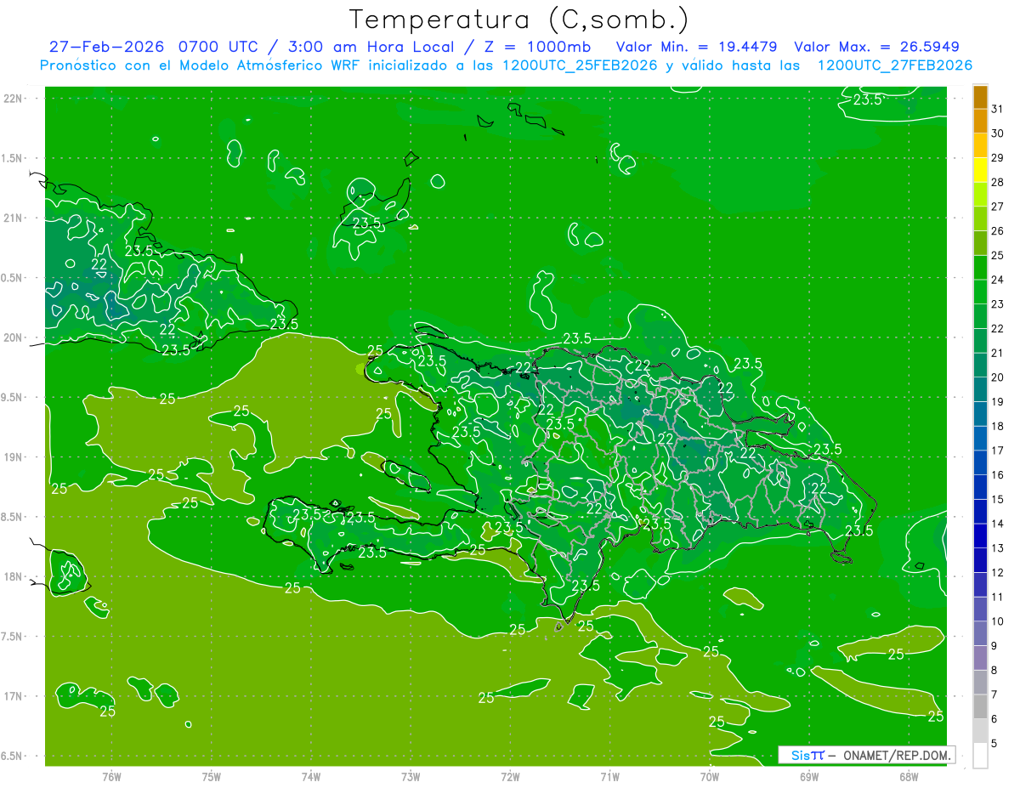Click the "22N" latitude axis label
Image resolution: width=1020 pixels, height=788 pixels.
pyautogui.click(x=14, y=99)
